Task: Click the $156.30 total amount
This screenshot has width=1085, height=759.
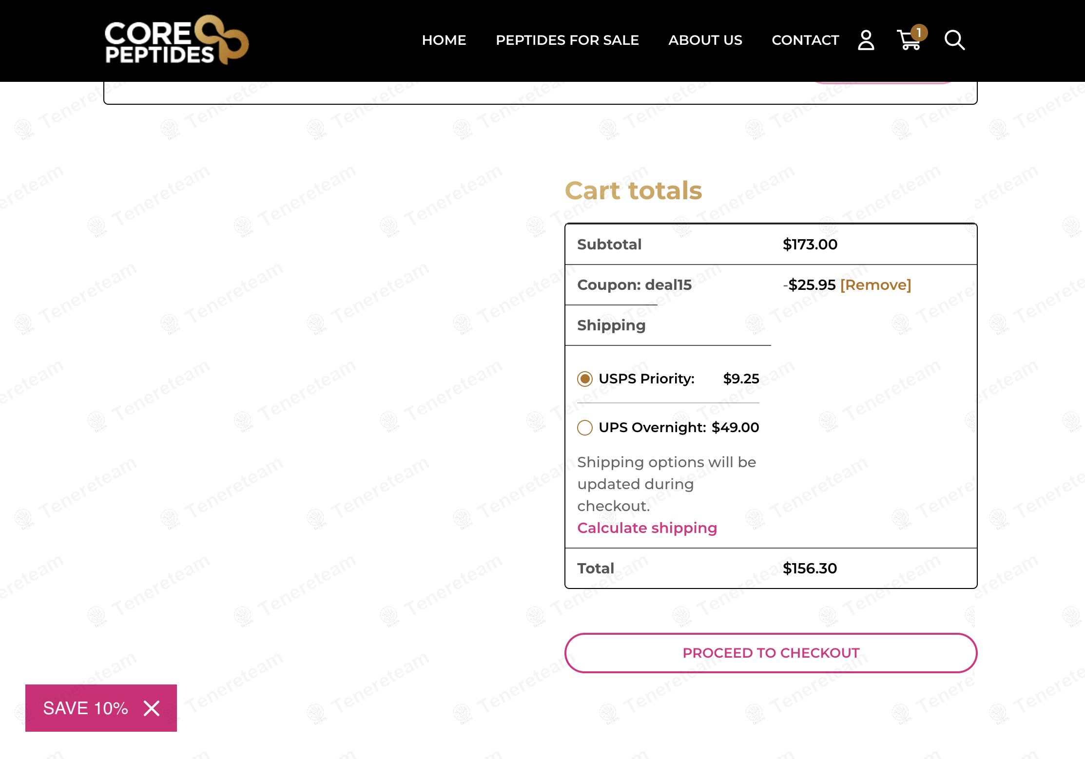Action: pyautogui.click(x=810, y=568)
